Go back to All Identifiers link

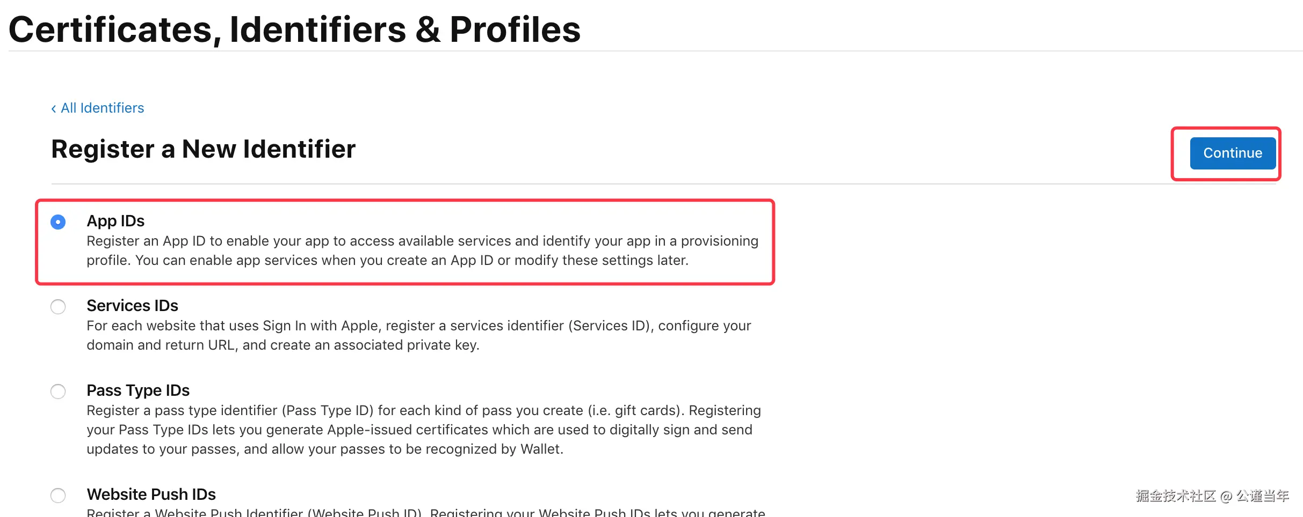click(x=102, y=108)
